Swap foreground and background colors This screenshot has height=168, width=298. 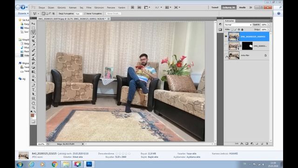[x=35, y=112]
